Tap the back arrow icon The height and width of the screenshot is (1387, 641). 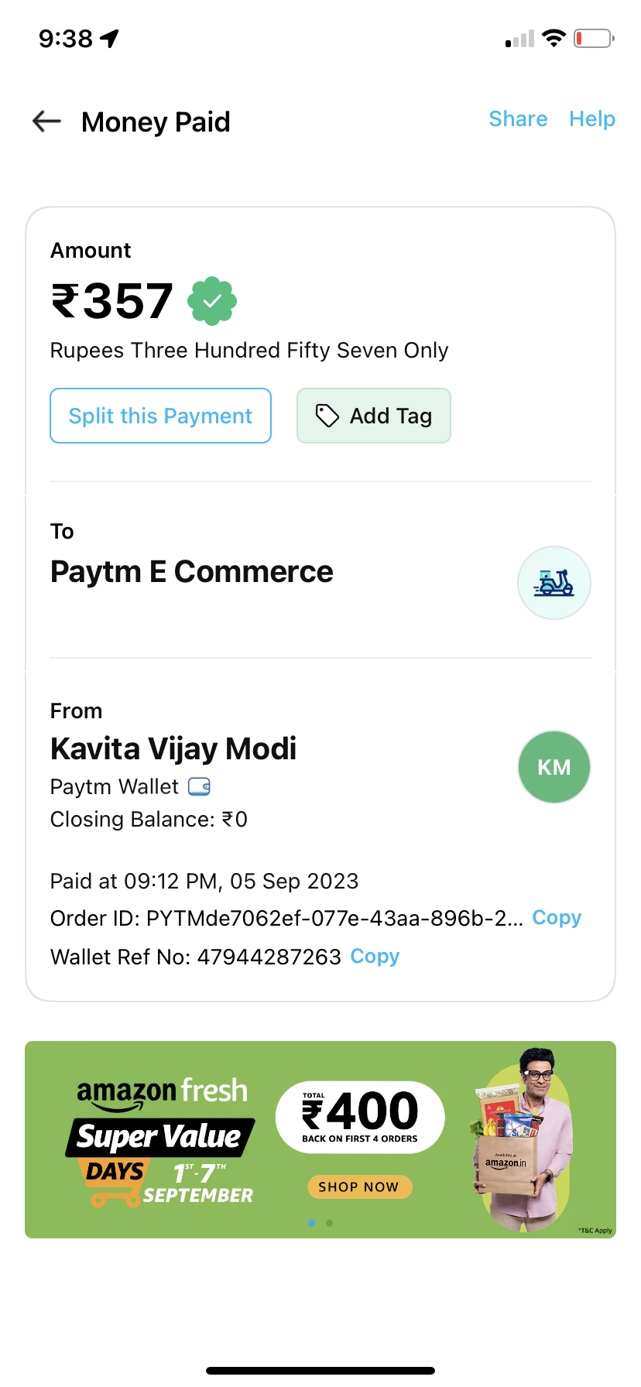click(x=46, y=121)
